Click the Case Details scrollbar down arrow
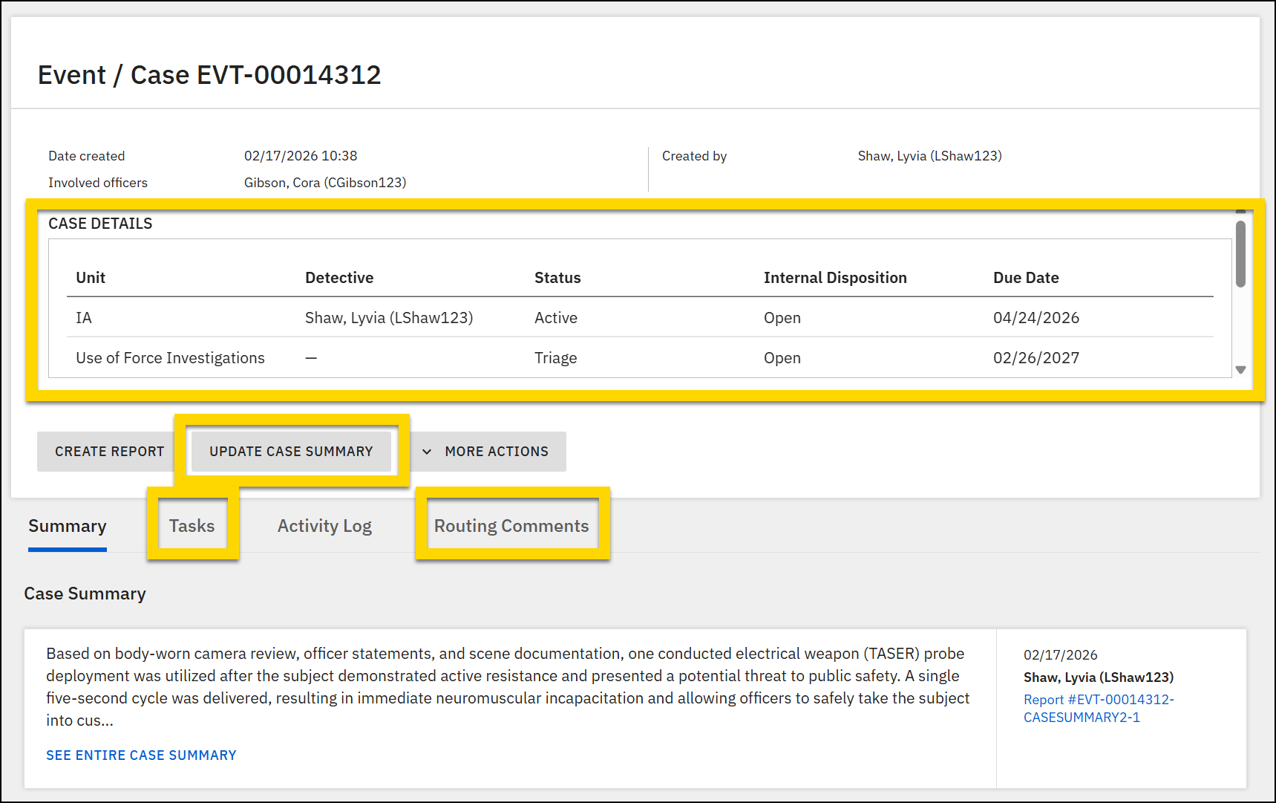This screenshot has height=803, width=1276. point(1240,369)
